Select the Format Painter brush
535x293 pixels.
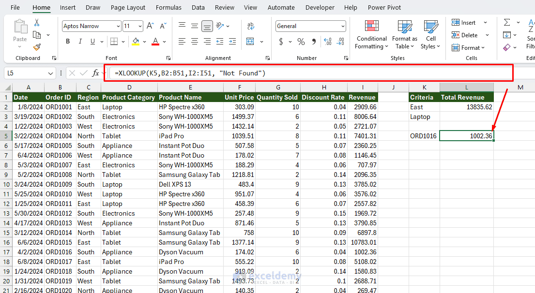[x=37, y=47]
